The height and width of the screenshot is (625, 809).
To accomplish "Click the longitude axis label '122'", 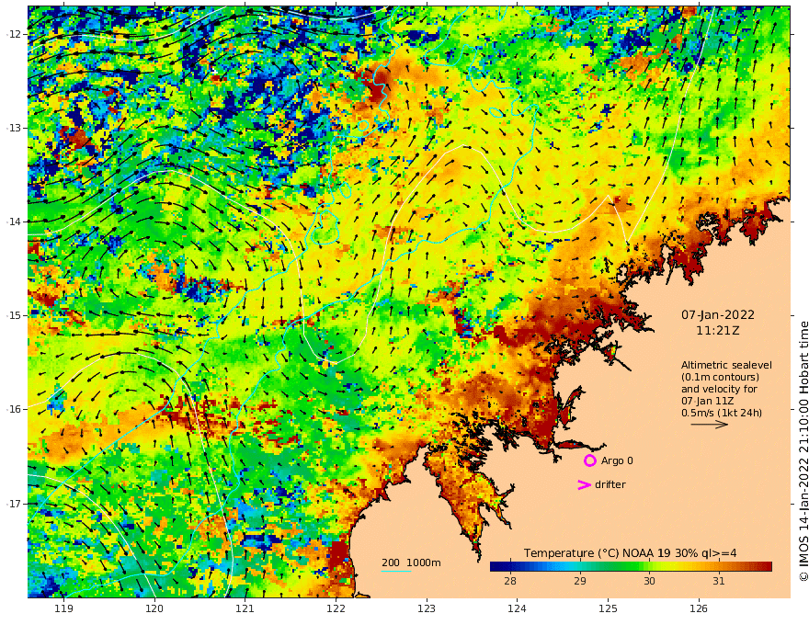I will pyautogui.click(x=336, y=609).
